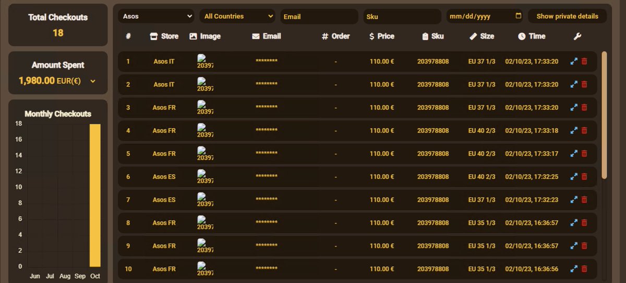
Task: Show private details
Action: coord(567,16)
